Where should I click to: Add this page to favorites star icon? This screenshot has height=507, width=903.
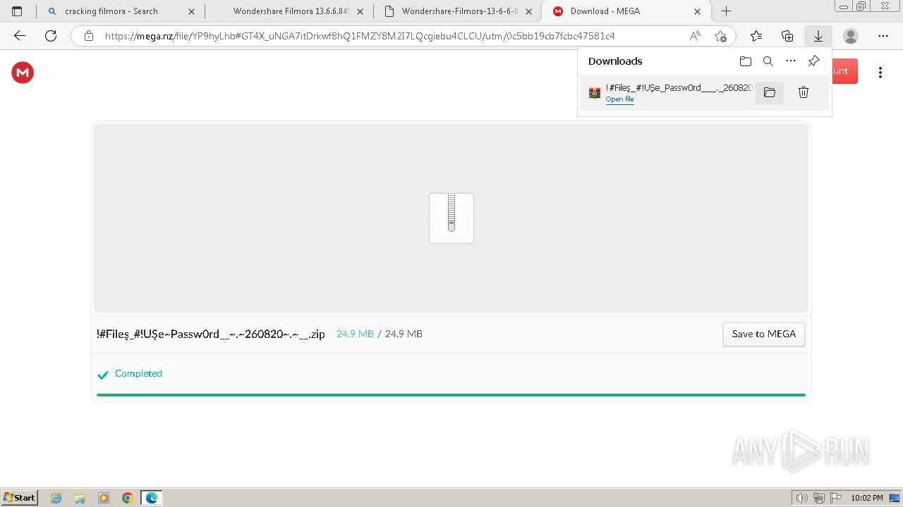tap(720, 36)
